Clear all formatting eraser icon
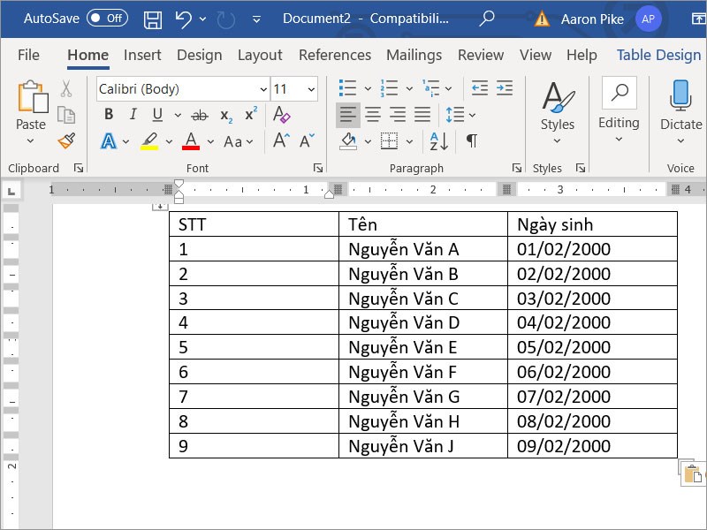This screenshot has height=530, width=707. pyautogui.click(x=281, y=115)
